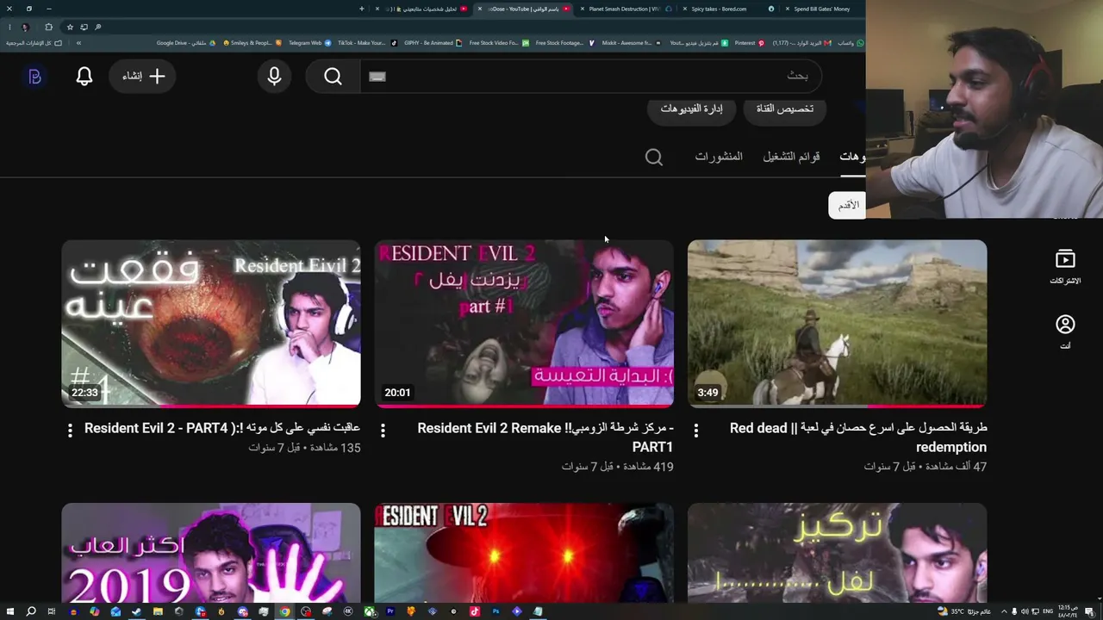The image size is (1103, 620).
Task: Select the Oldest (الأقدم) sort chip
Action: pos(847,205)
